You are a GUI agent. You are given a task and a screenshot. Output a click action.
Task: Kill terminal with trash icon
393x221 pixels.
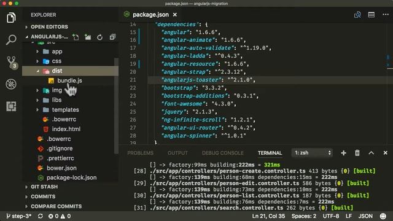click(357, 153)
